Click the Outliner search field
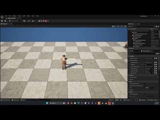160x120 pixels. [x=143, y=26]
